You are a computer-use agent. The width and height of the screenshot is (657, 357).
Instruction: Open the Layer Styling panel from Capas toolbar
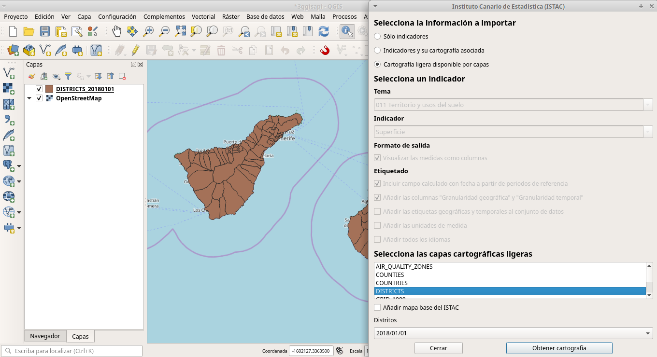click(x=32, y=76)
